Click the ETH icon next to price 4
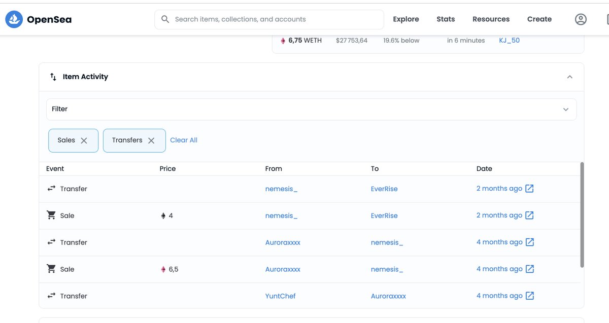609x323 pixels. [163, 216]
